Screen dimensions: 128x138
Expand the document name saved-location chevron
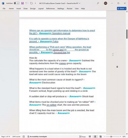(80, 3)
